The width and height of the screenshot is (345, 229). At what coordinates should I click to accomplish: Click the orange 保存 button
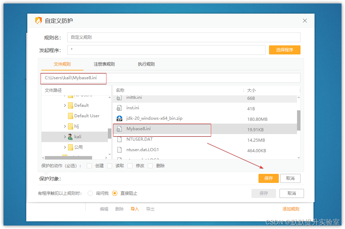tap(268, 178)
